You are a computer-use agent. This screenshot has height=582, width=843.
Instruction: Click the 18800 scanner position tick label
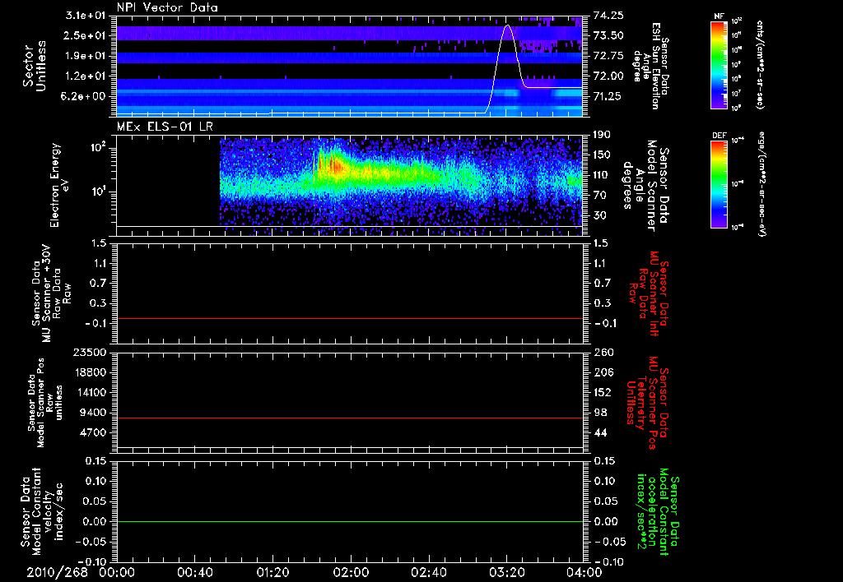[89, 372]
